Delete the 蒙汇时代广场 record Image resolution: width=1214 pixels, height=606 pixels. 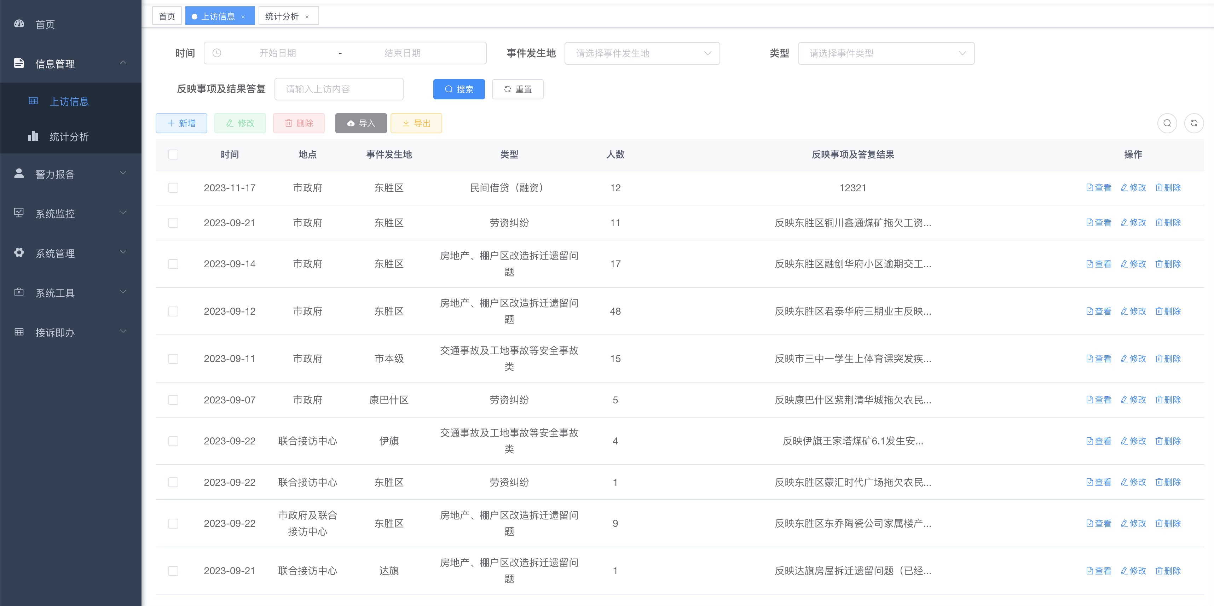[1168, 482]
